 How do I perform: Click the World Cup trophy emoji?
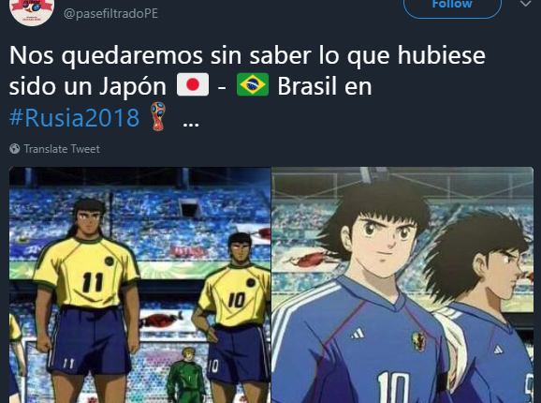158,116
